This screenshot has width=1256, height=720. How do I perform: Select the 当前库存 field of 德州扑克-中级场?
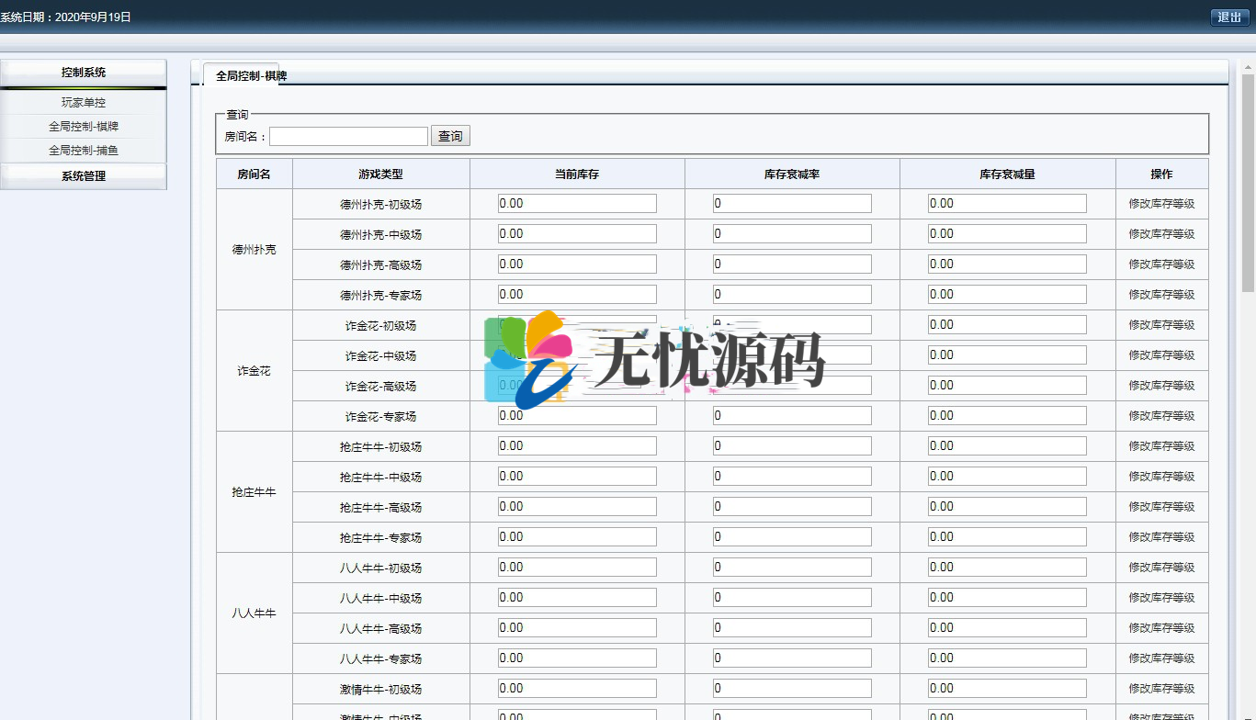click(x=576, y=233)
